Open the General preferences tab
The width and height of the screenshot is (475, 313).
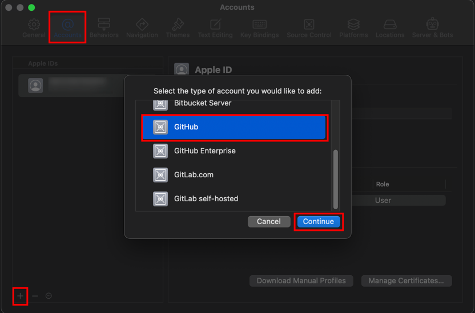point(34,27)
